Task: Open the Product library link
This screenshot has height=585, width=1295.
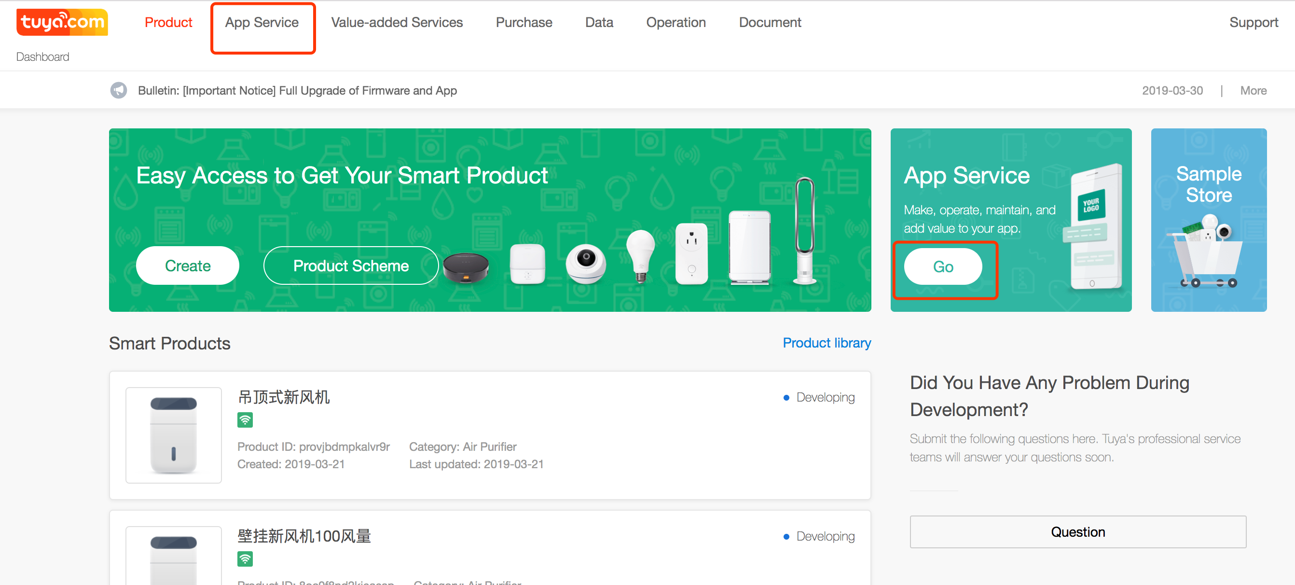Action: point(827,343)
